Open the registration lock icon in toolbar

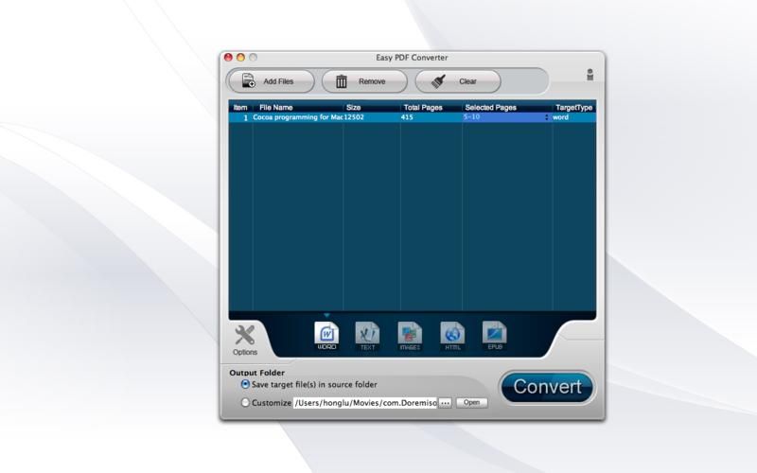click(590, 75)
